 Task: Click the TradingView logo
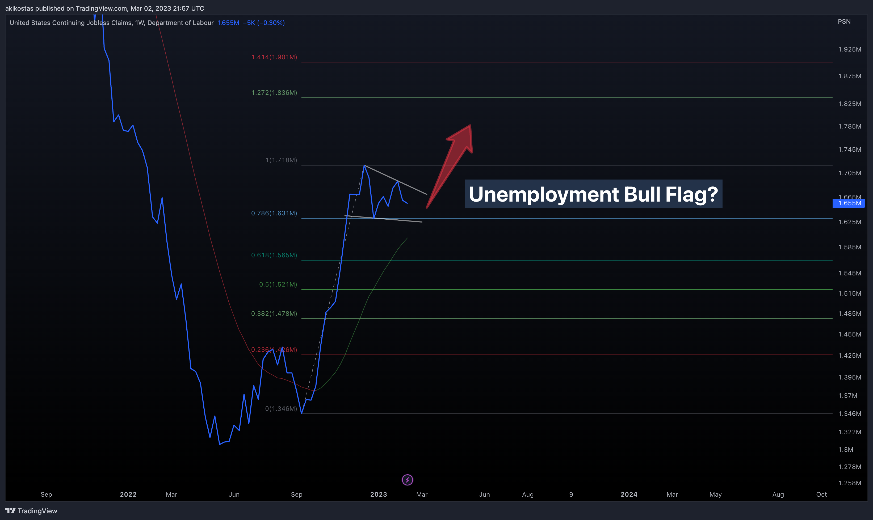pyautogui.click(x=31, y=511)
